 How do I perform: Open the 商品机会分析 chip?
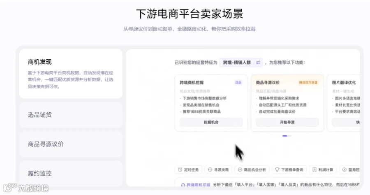[252, 169]
